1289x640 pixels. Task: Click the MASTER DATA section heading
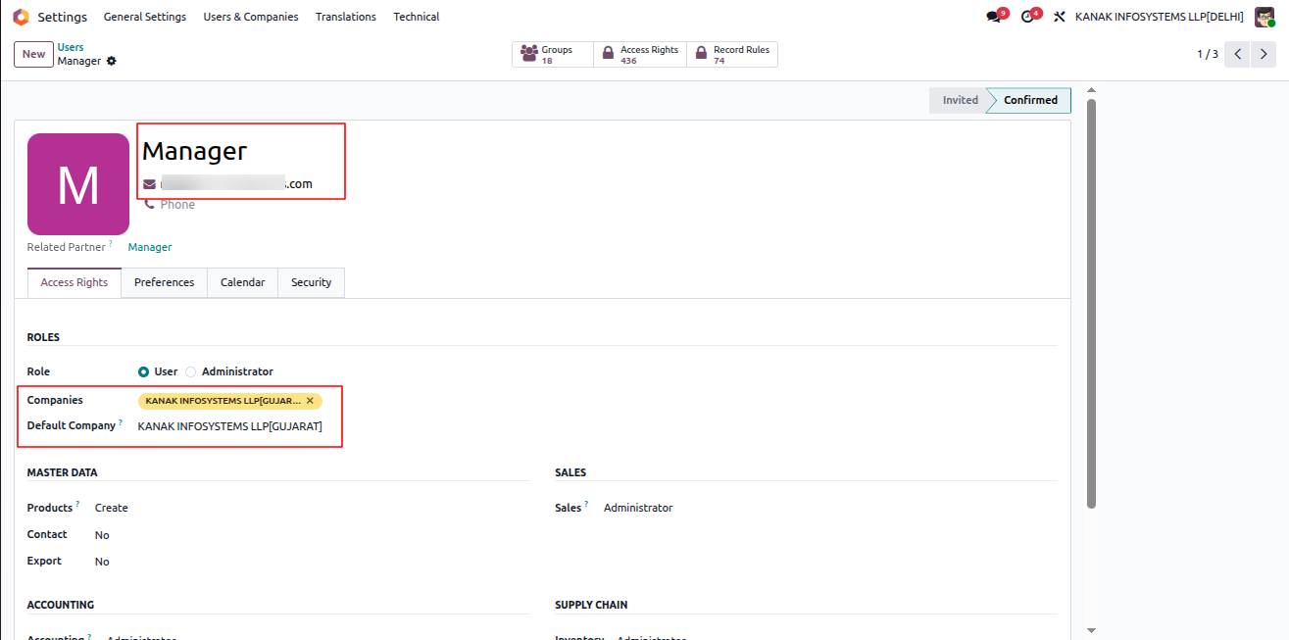tap(63, 472)
